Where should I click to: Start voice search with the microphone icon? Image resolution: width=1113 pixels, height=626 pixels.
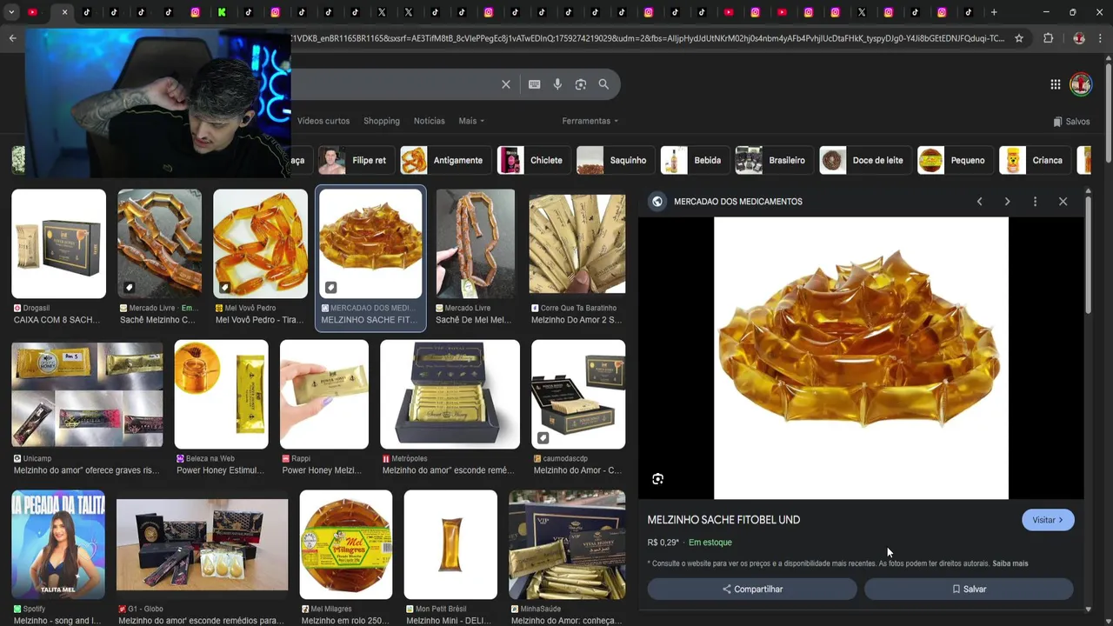coord(557,84)
